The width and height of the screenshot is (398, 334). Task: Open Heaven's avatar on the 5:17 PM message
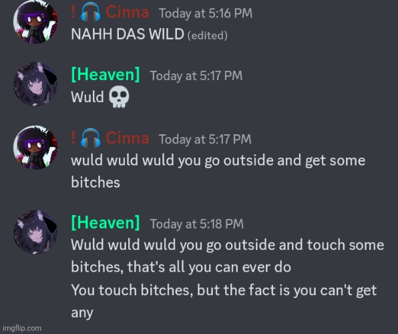click(35, 83)
